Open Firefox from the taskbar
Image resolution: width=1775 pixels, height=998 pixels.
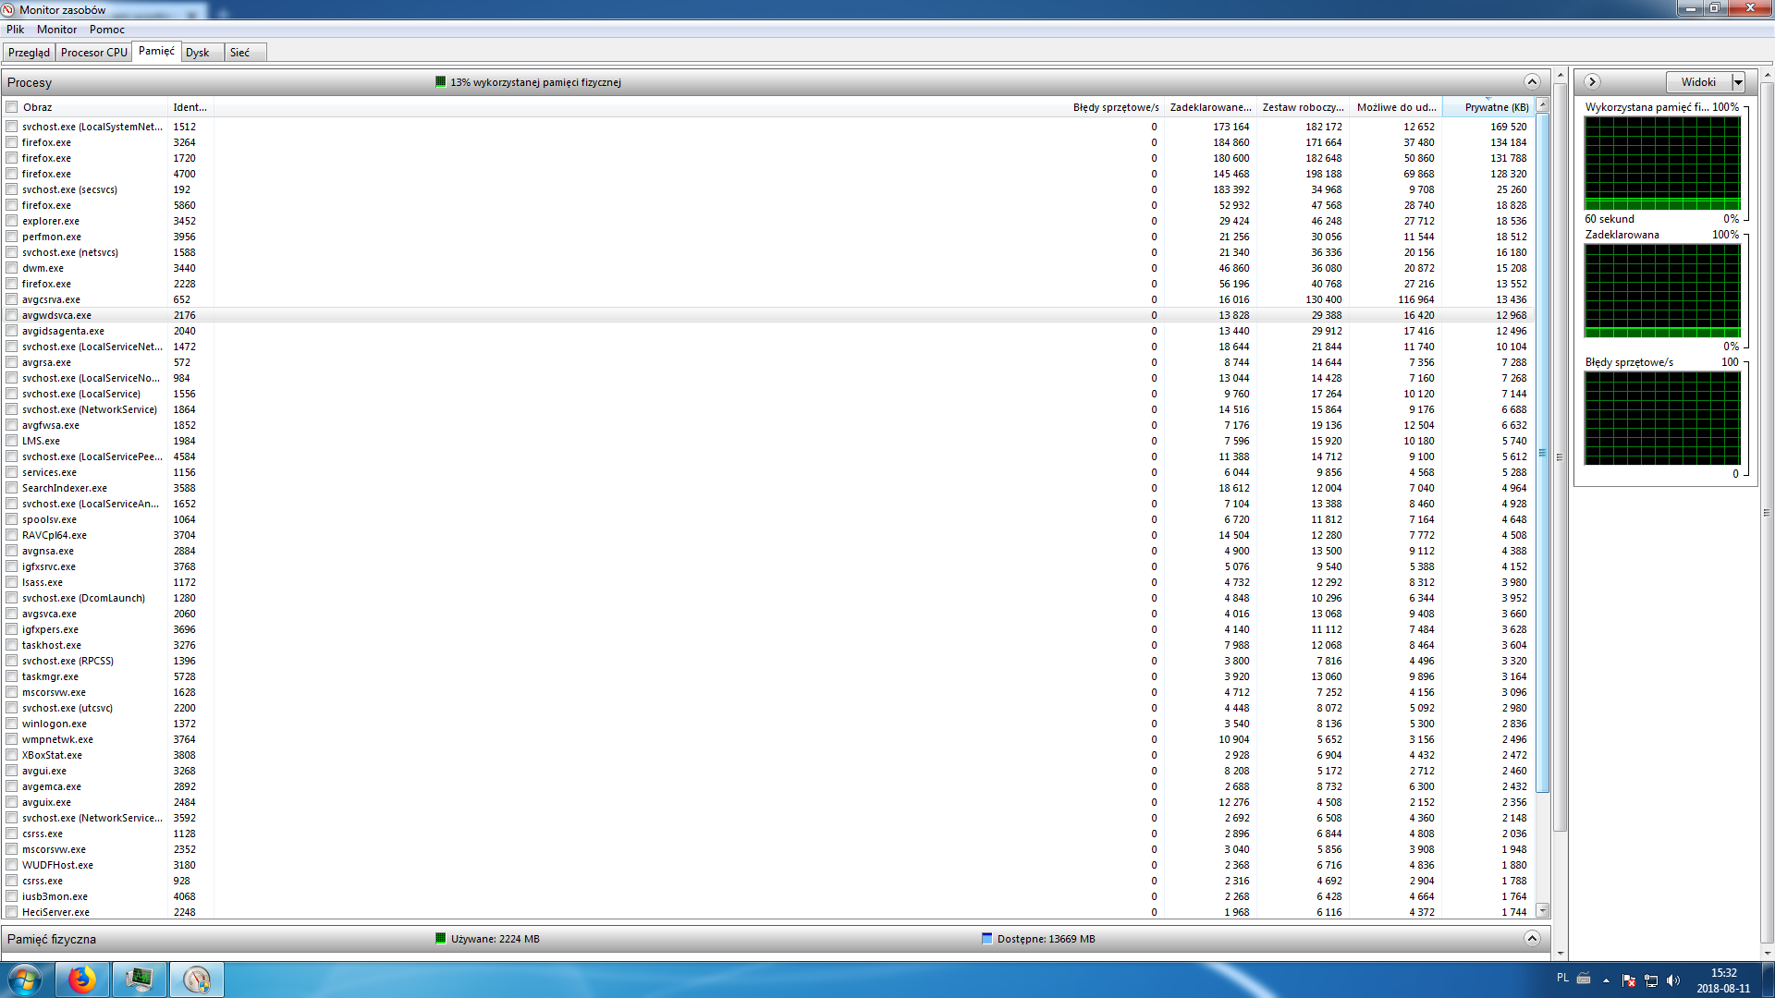point(82,980)
